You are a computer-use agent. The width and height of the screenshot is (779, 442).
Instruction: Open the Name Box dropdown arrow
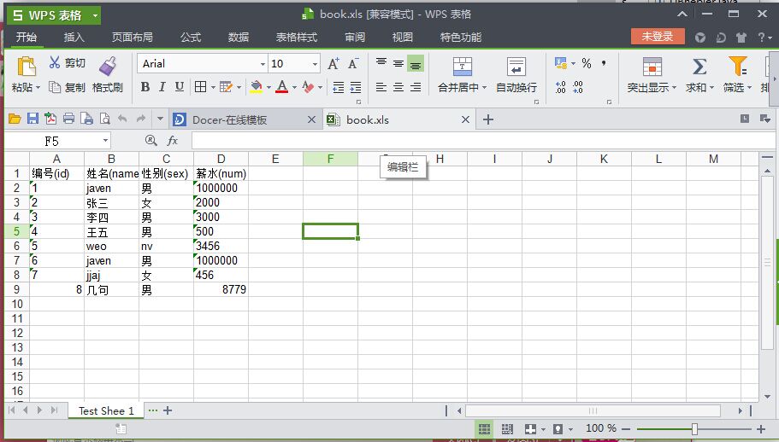[105, 141]
